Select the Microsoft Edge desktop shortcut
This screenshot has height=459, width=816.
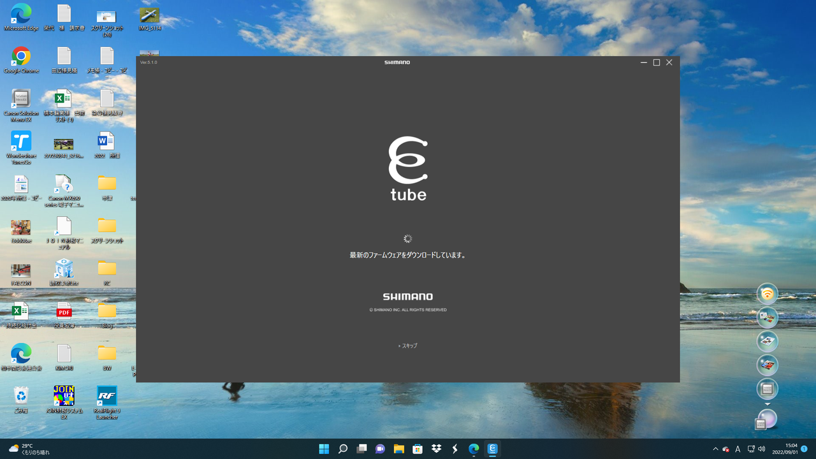click(x=21, y=18)
